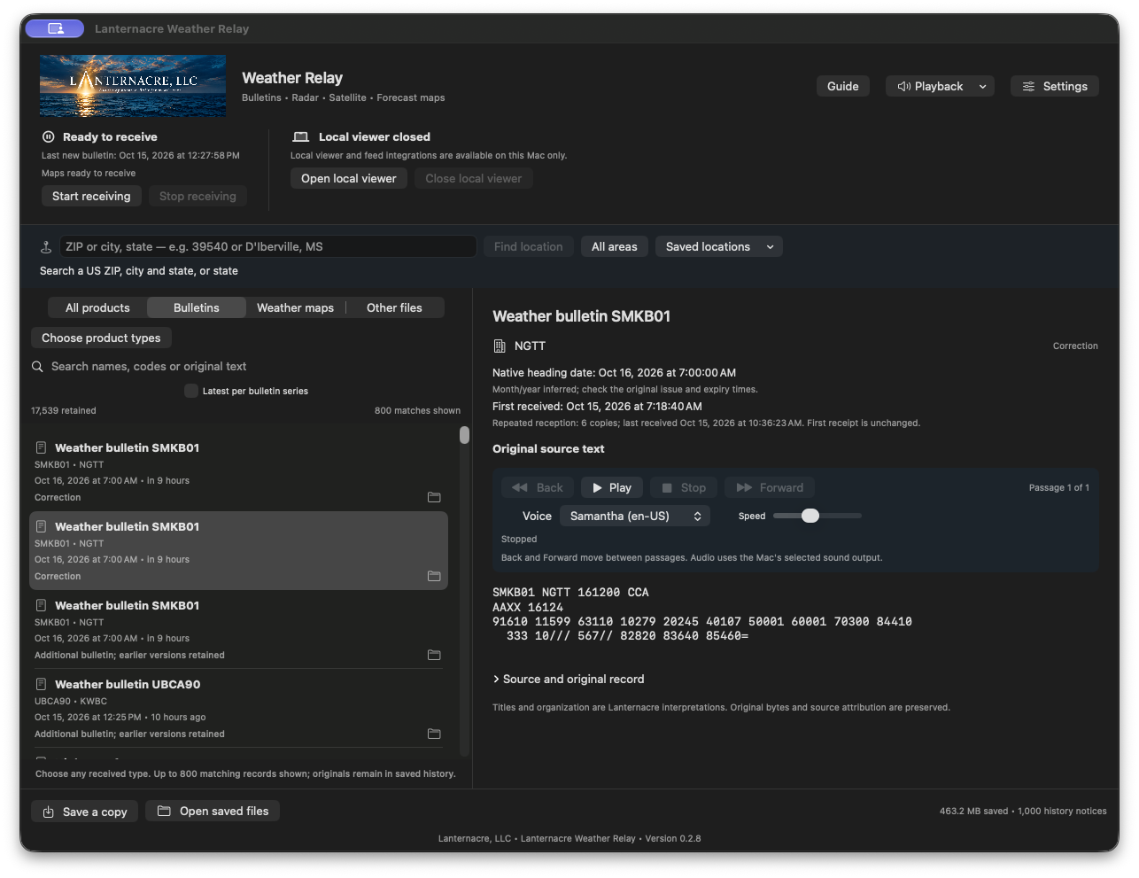Open saved files with the folder button
This screenshot has height=878, width=1139.
pos(213,811)
